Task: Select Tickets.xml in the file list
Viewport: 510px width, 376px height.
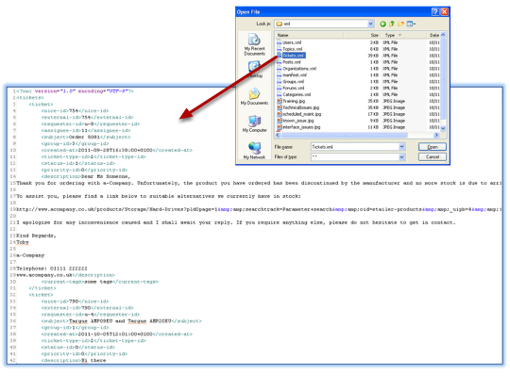Action: [x=293, y=56]
